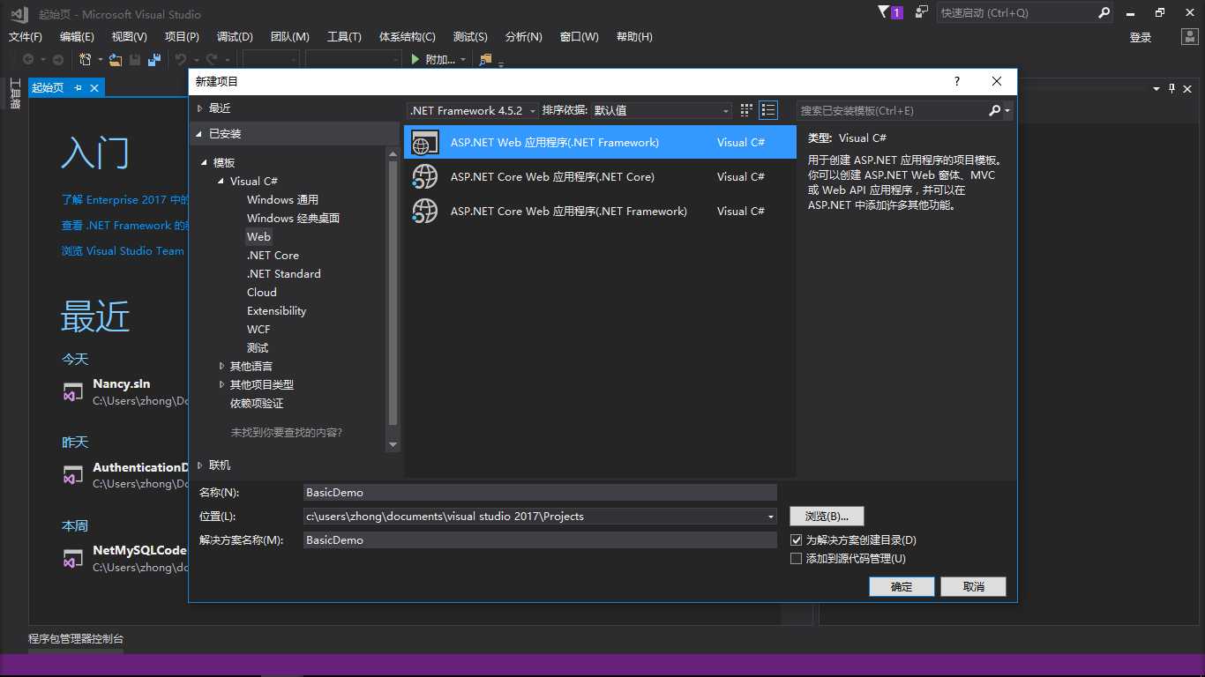Click the Find in Files toolbar icon
Screen dimensions: 1205x677
point(485,59)
